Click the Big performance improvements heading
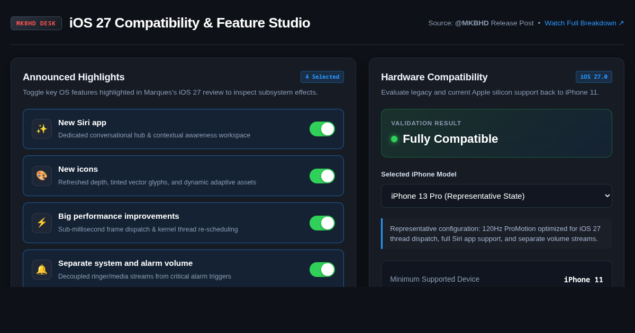Viewport: 635px width, 333px height. pyautogui.click(x=119, y=216)
